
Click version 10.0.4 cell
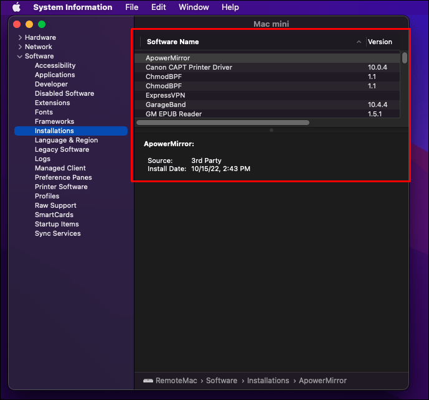click(377, 67)
